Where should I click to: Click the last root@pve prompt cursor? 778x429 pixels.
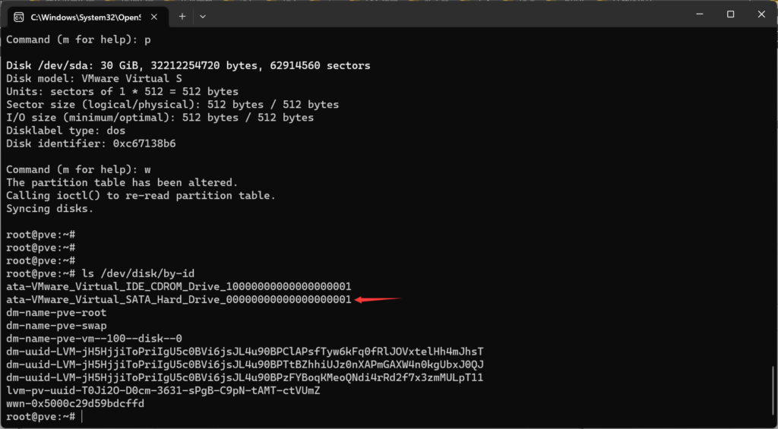[81, 417]
